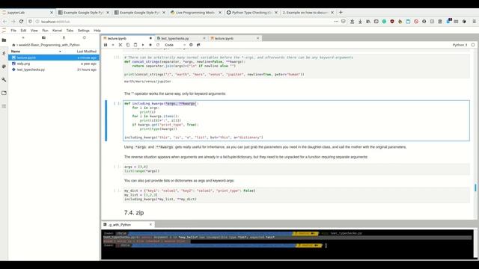This screenshot has width=479, height=269.
Task: Click the notebook vertical scrollbar handle
Action: 475,188
